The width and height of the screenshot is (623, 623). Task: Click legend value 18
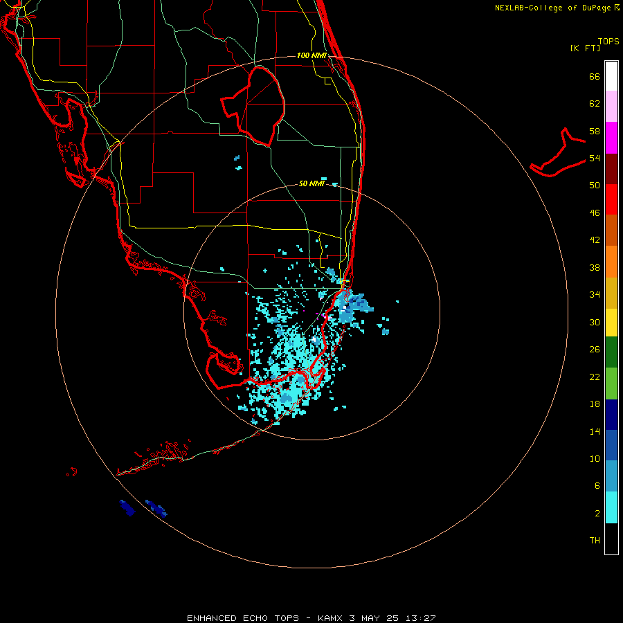[595, 404]
